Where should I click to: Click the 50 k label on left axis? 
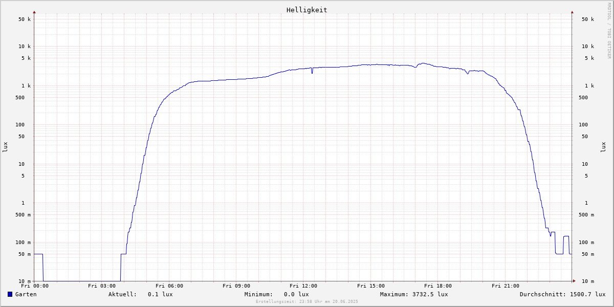[25, 19]
